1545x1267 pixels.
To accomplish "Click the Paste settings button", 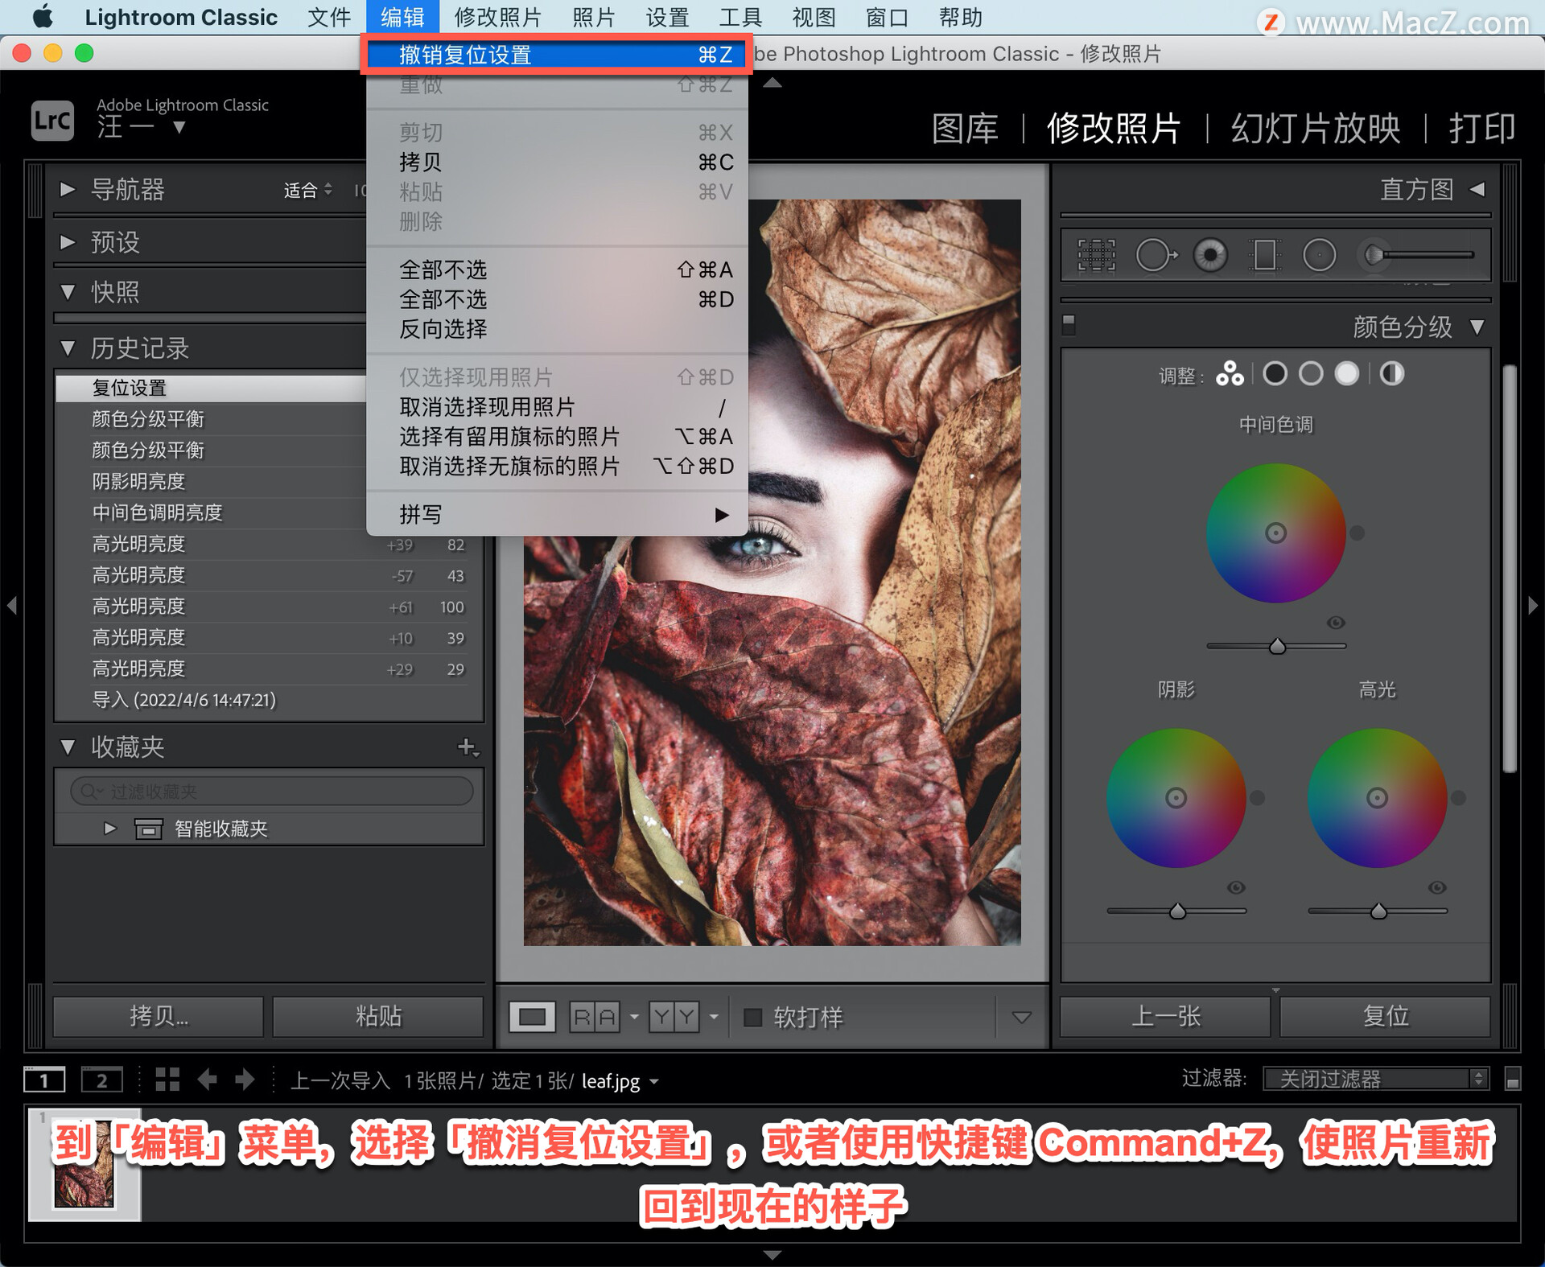I will (x=378, y=1016).
